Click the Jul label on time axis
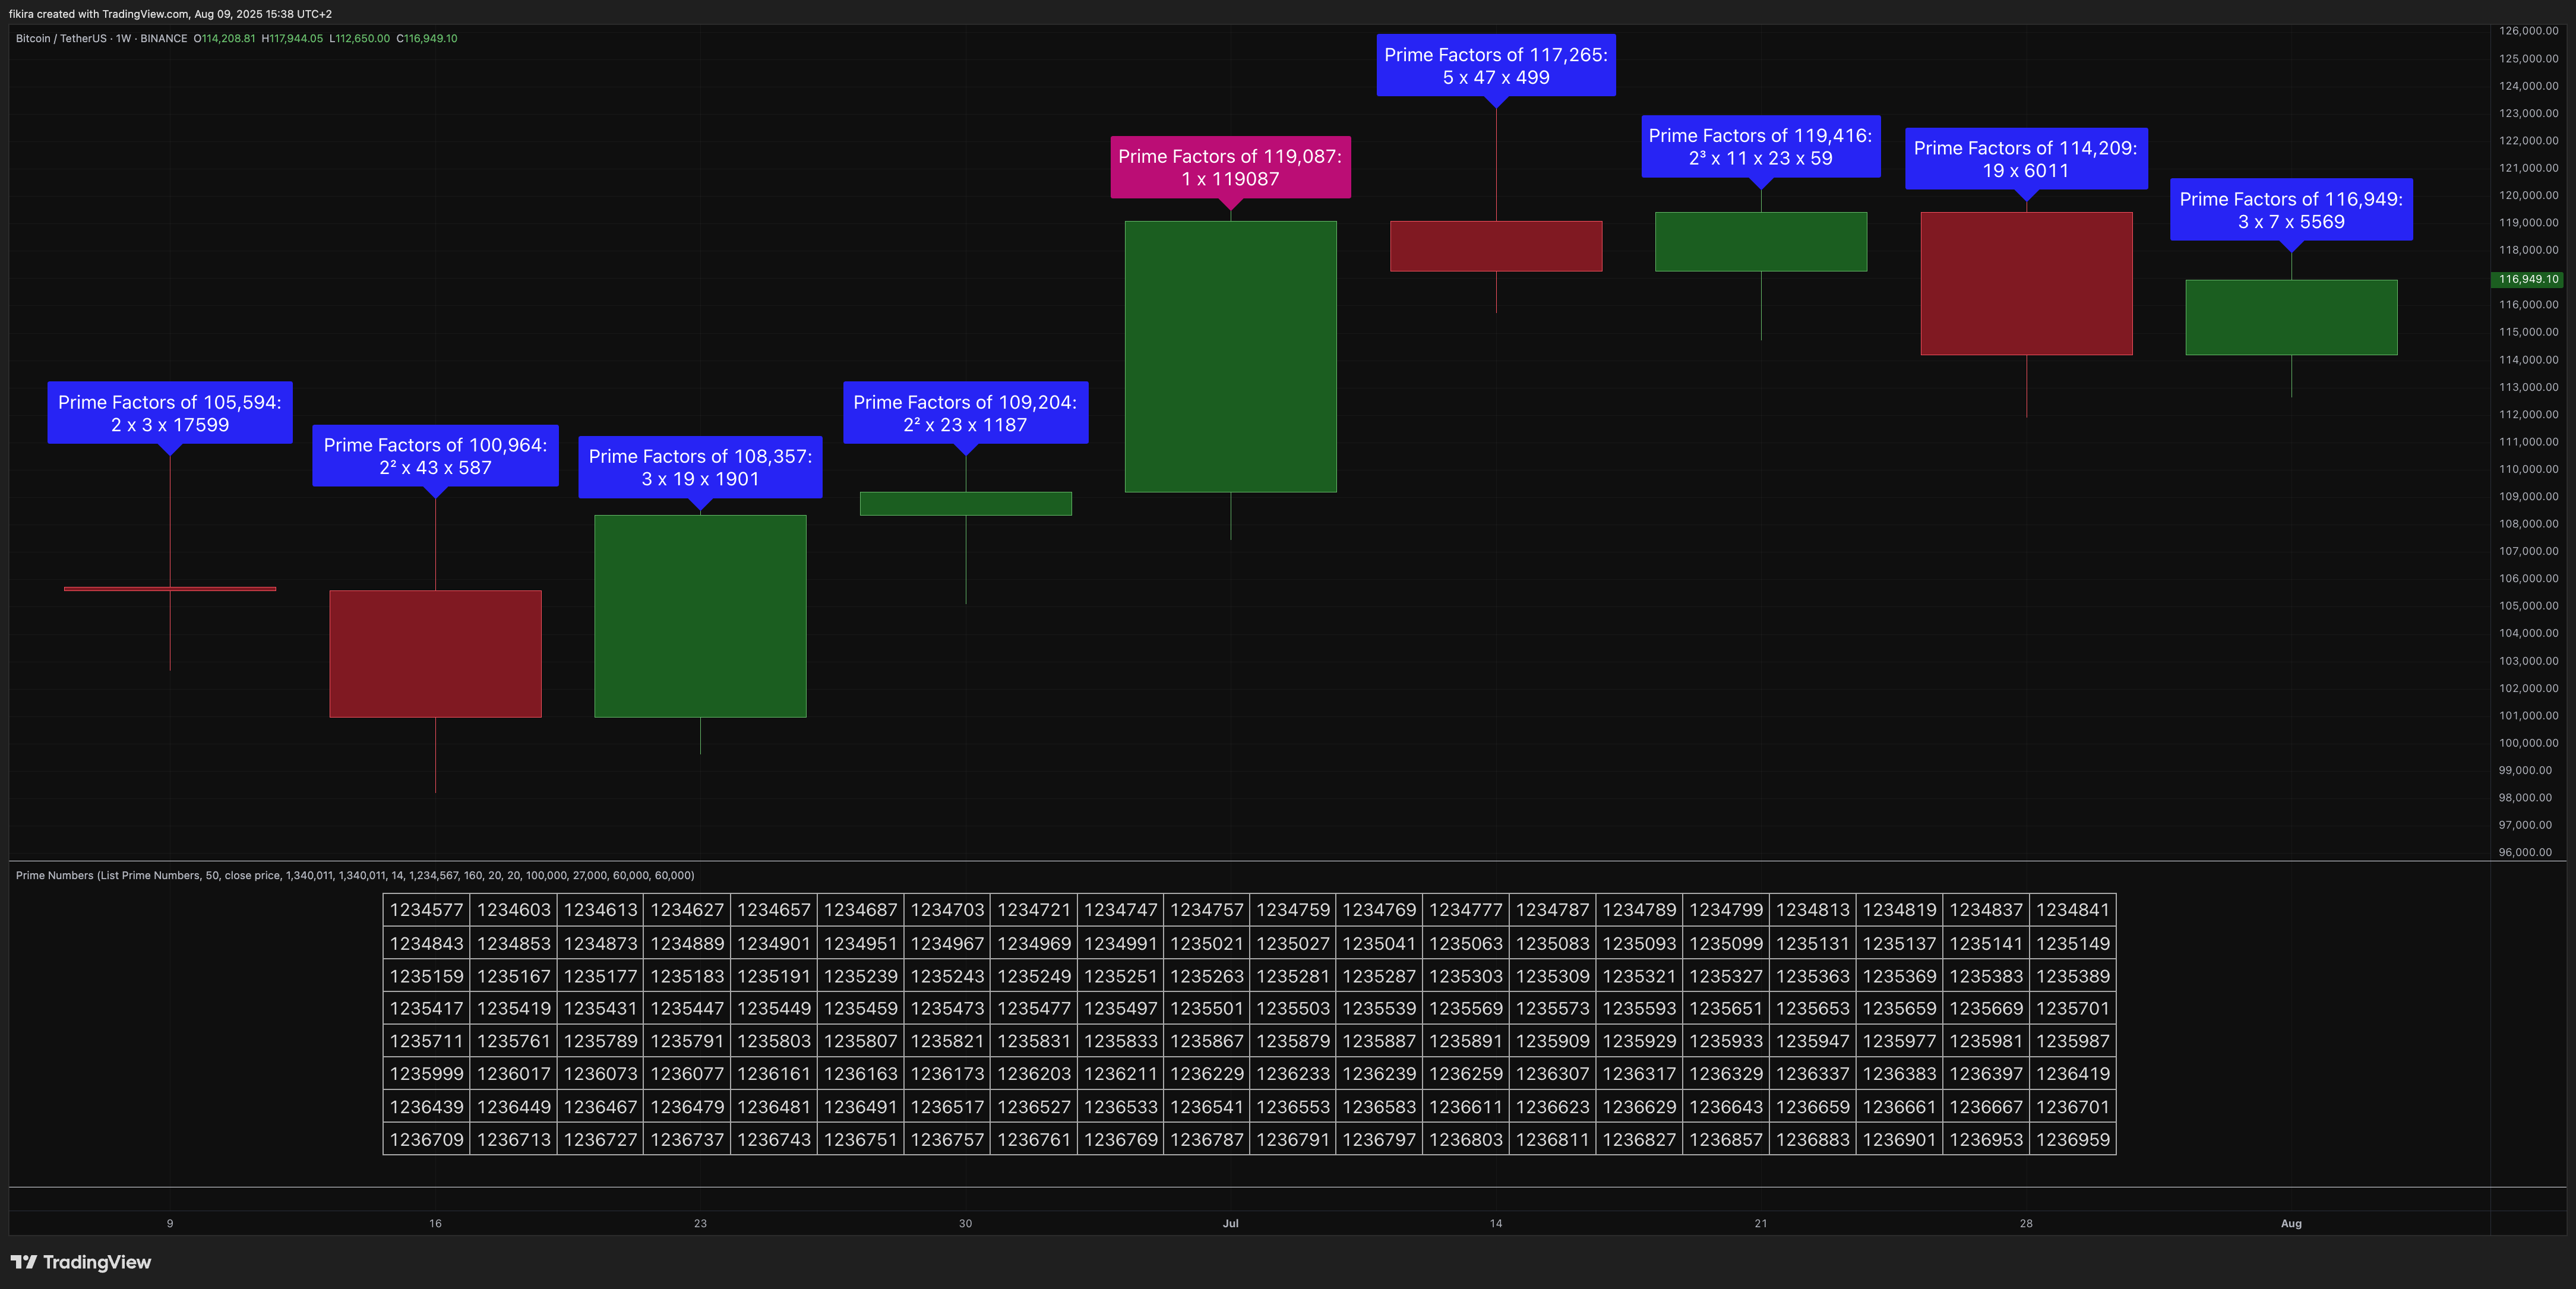This screenshot has height=1289, width=2576. (1230, 1223)
